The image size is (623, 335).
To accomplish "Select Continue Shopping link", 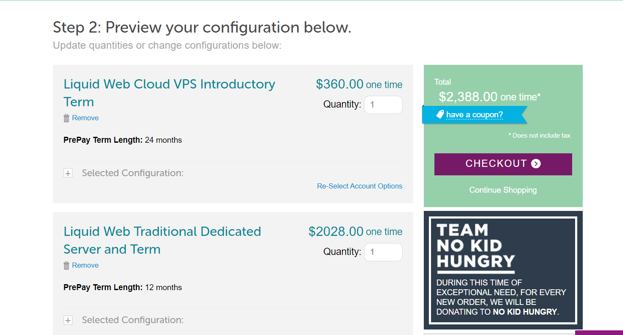I will click(503, 190).
